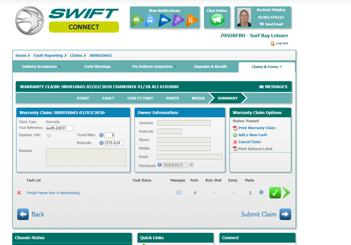Select the SUMMARY step
Image resolution: width=351 pixels, height=245 pixels.
pyautogui.click(x=228, y=98)
